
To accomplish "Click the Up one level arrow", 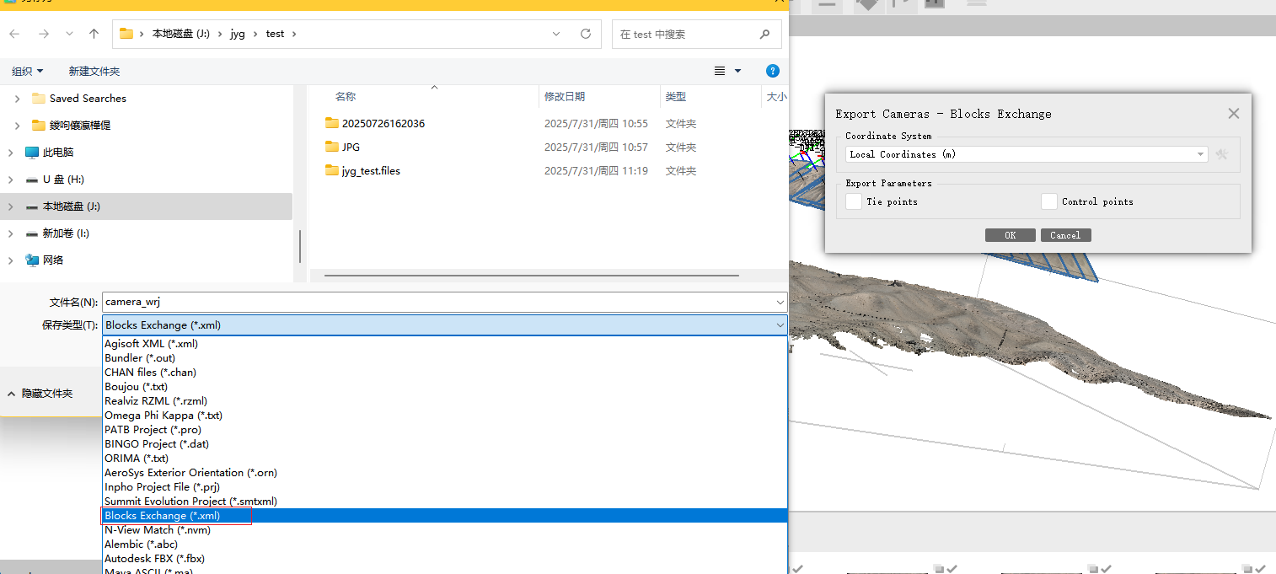I will [x=94, y=34].
